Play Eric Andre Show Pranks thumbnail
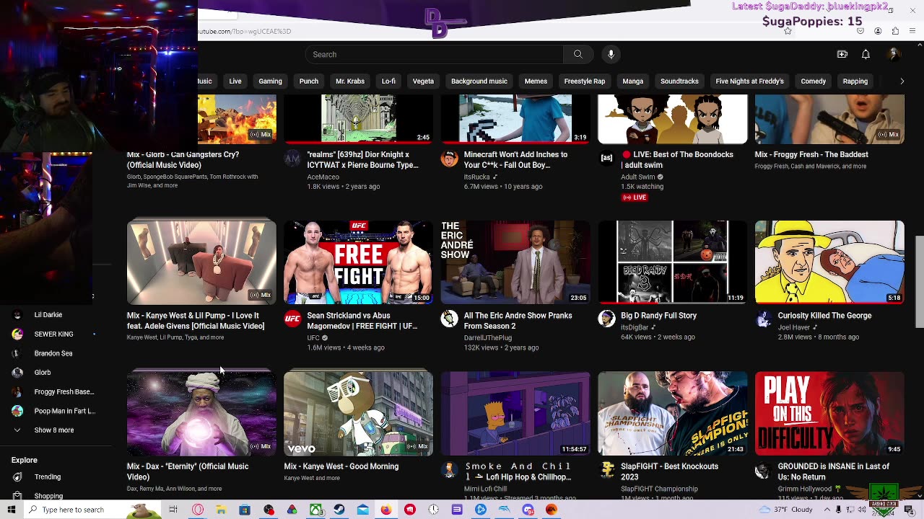The height and width of the screenshot is (519, 924). click(x=515, y=262)
